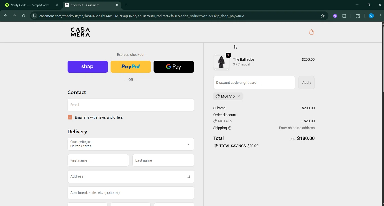Click the Apply discount button
Screen dimensions: 384x206
point(306,83)
